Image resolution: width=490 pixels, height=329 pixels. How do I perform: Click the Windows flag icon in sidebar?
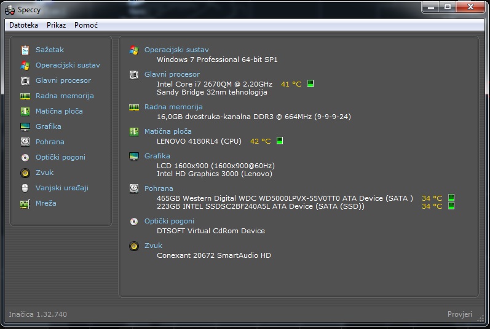click(x=25, y=65)
